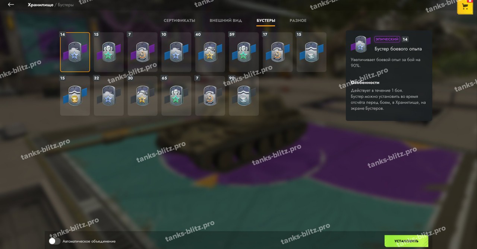Go to Хранилище via breadcrumb

40,5
